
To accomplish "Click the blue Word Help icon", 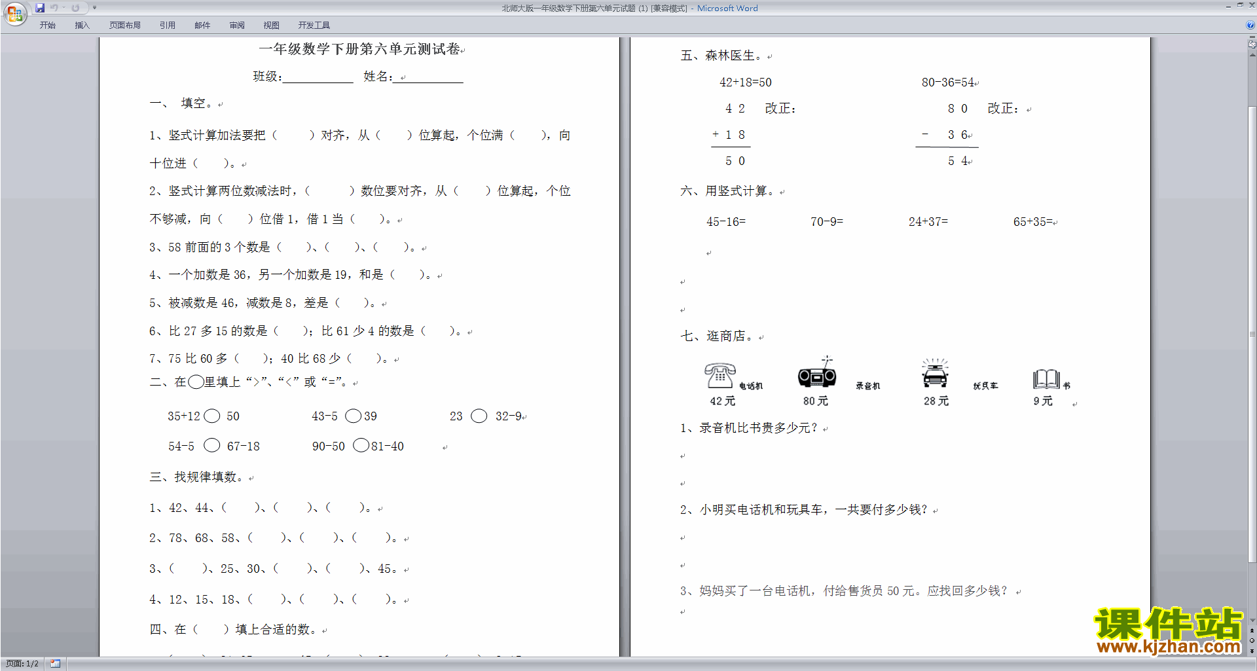I will click(x=1250, y=25).
